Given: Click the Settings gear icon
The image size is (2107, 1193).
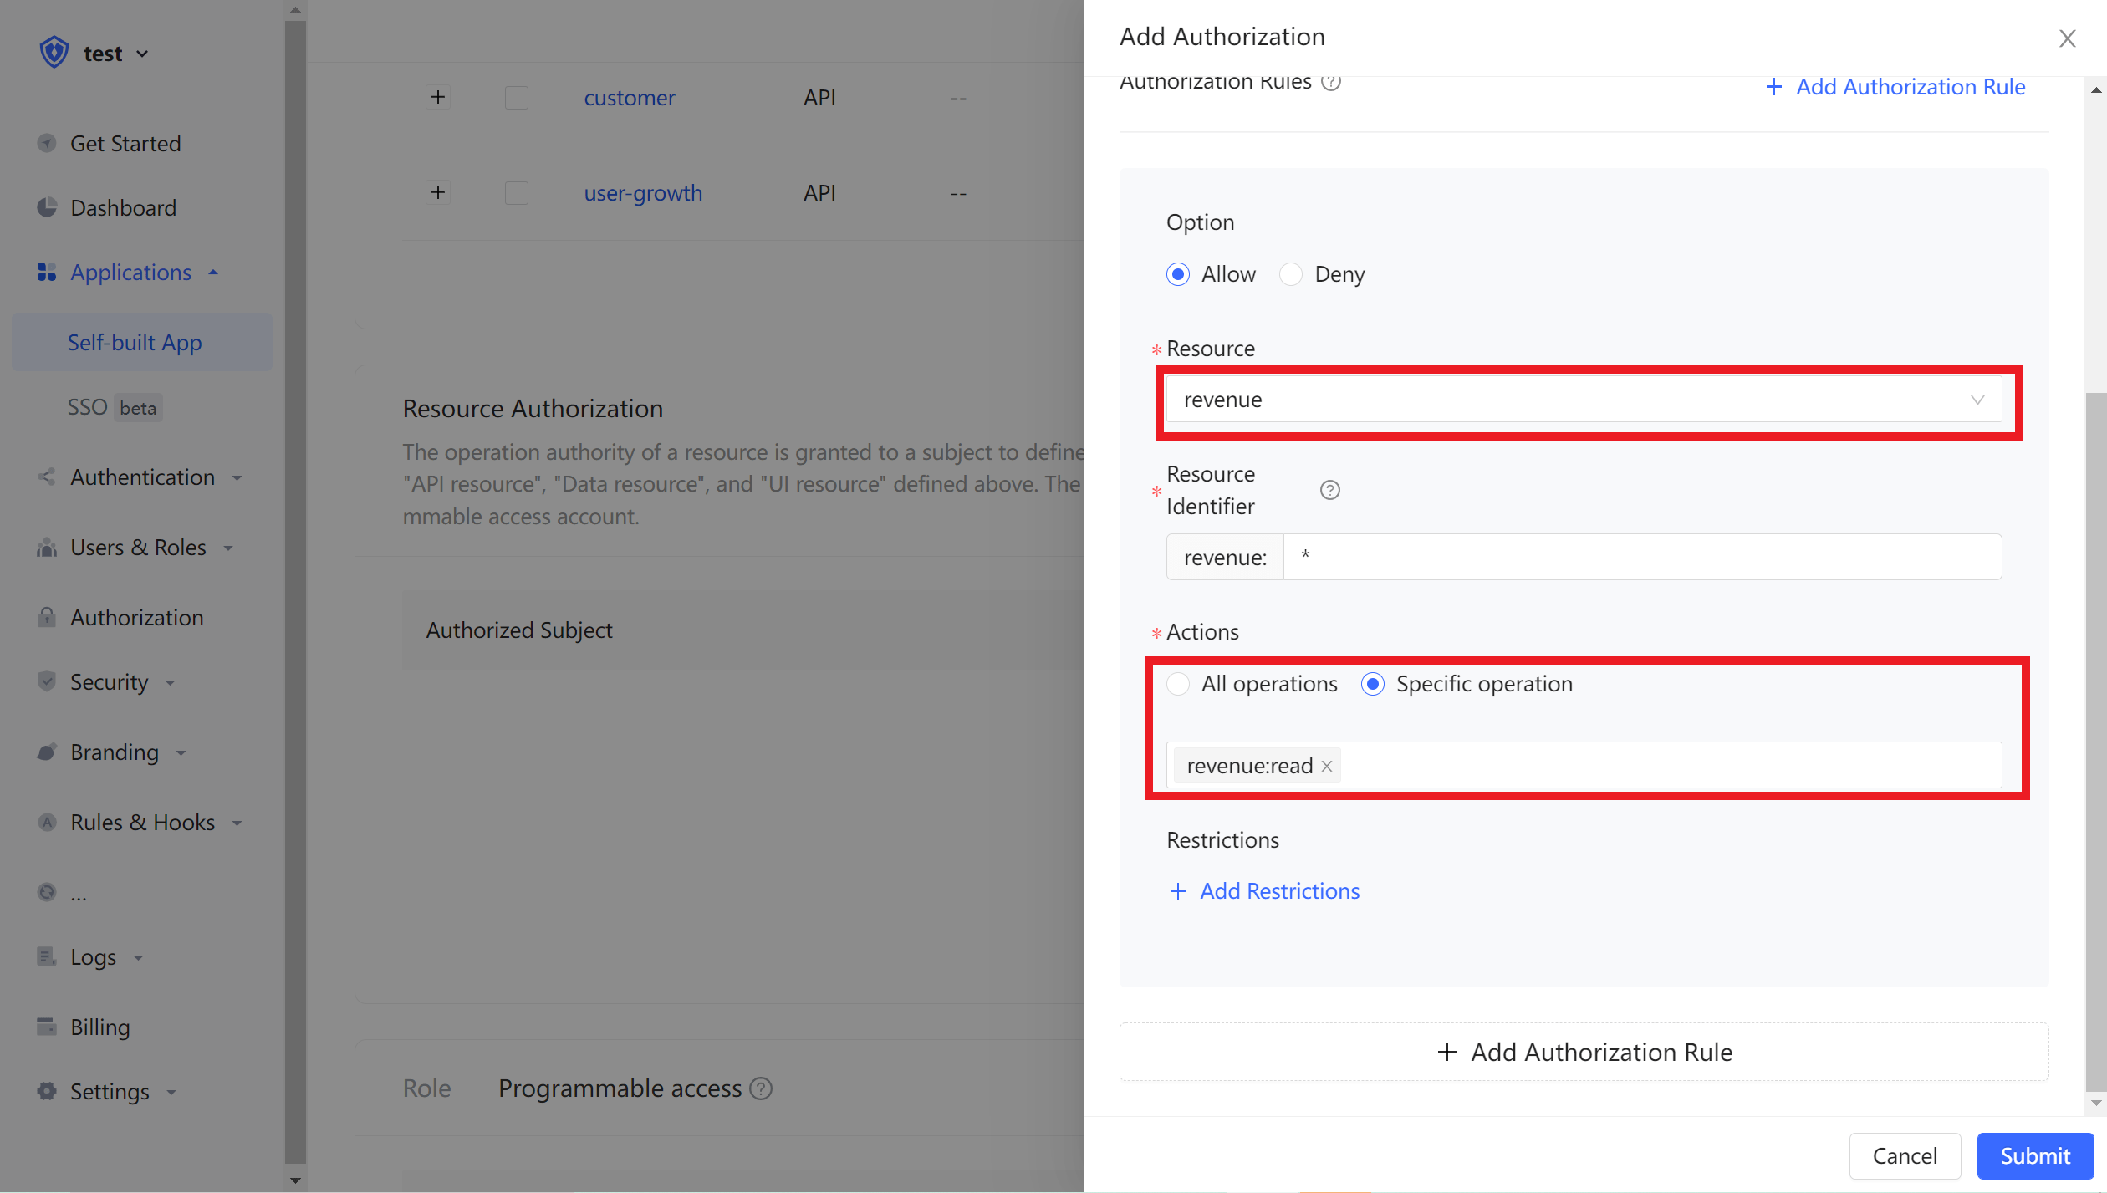Looking at the screenshot, I should (47, 1092).
